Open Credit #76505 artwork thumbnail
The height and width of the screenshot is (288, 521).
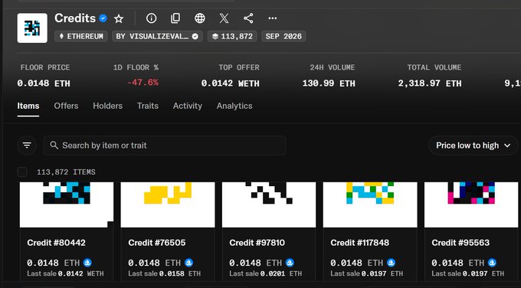point(168,205)
